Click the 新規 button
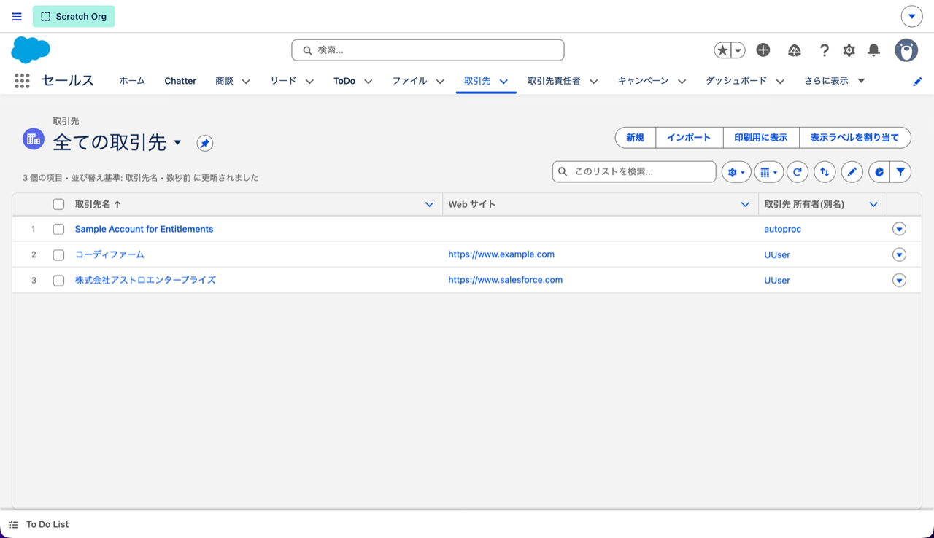The image size is (934, 538). 635,137
